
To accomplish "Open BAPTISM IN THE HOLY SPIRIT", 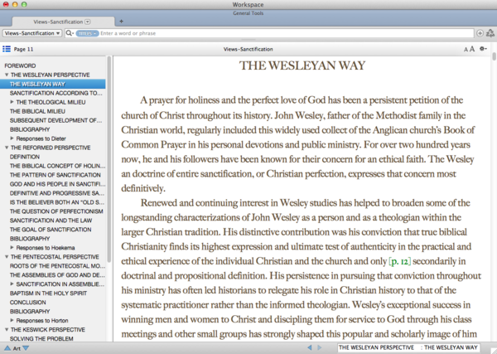I will click(48, 293).
